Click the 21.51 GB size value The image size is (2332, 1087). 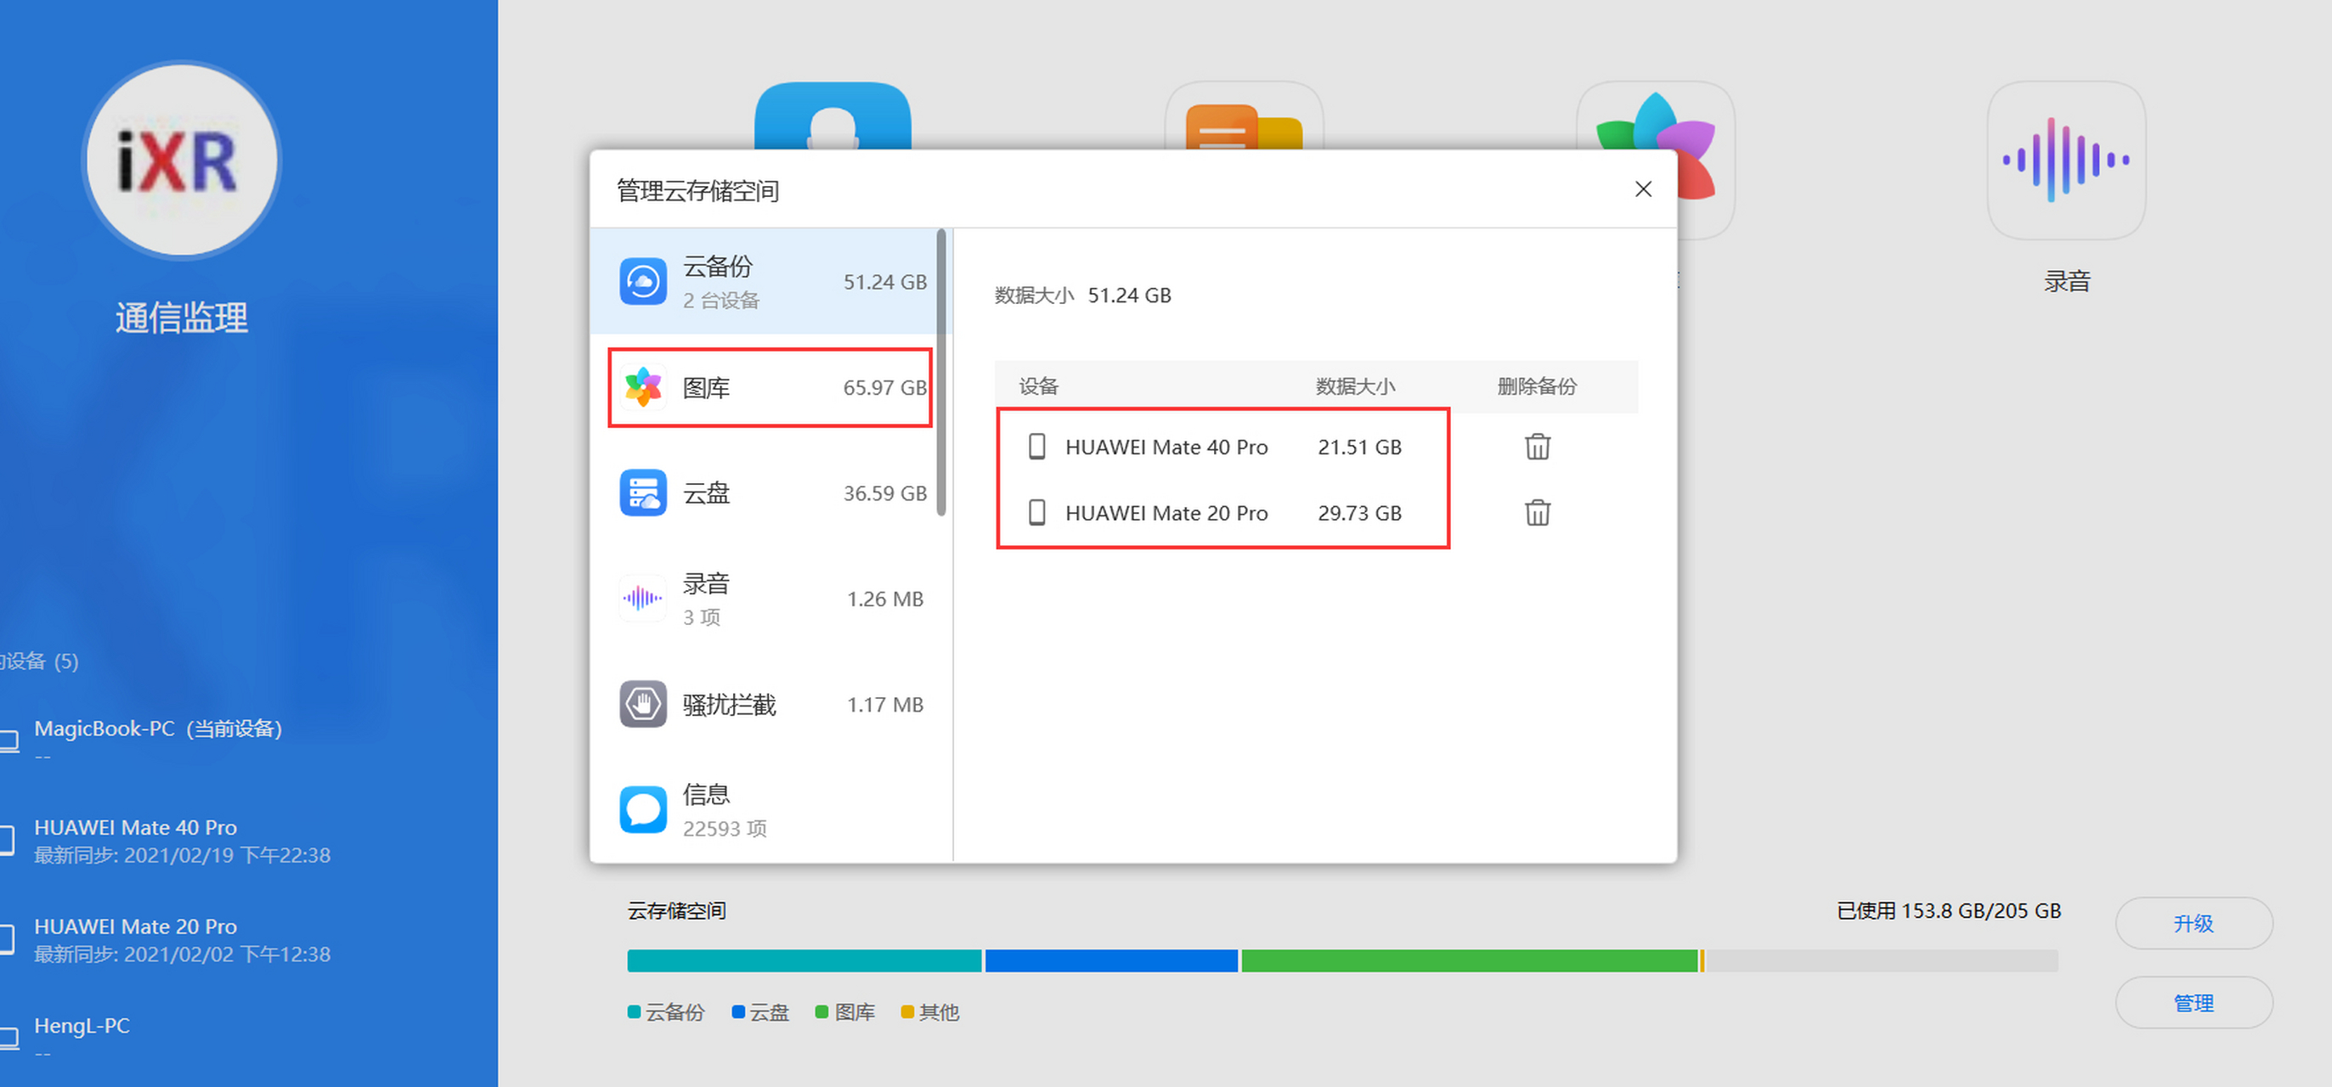click(x=1360, y=447)
